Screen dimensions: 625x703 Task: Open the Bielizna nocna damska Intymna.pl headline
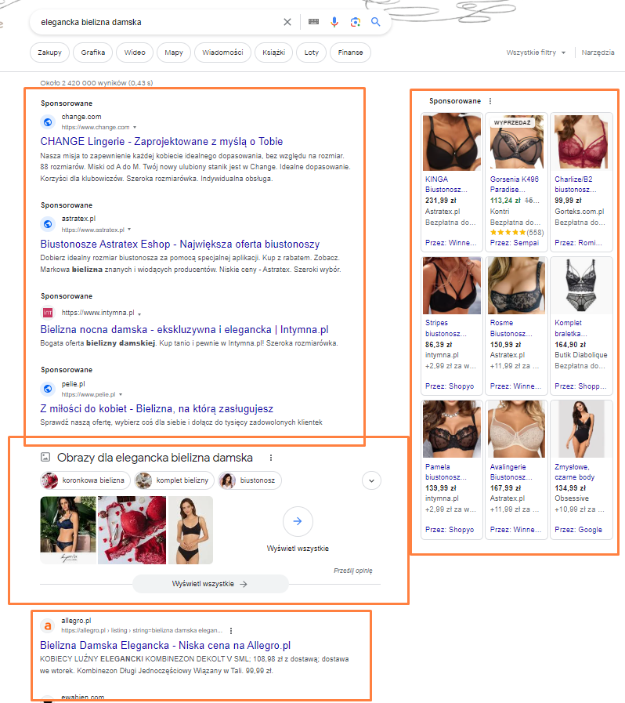[184, 329]
